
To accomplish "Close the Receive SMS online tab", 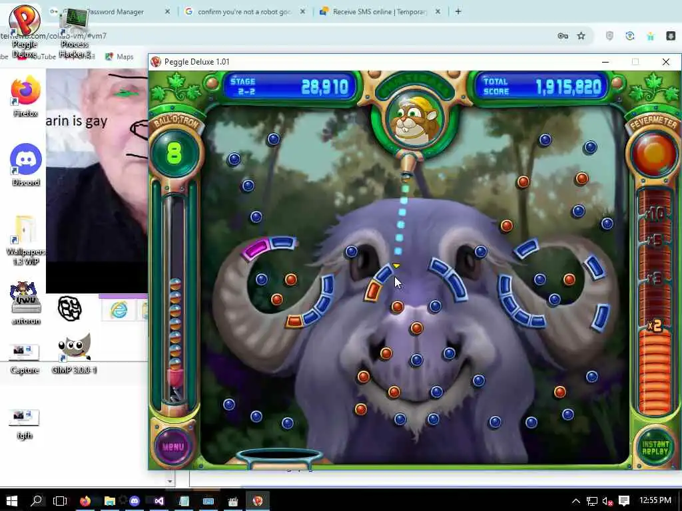I will tap(438, 12).
